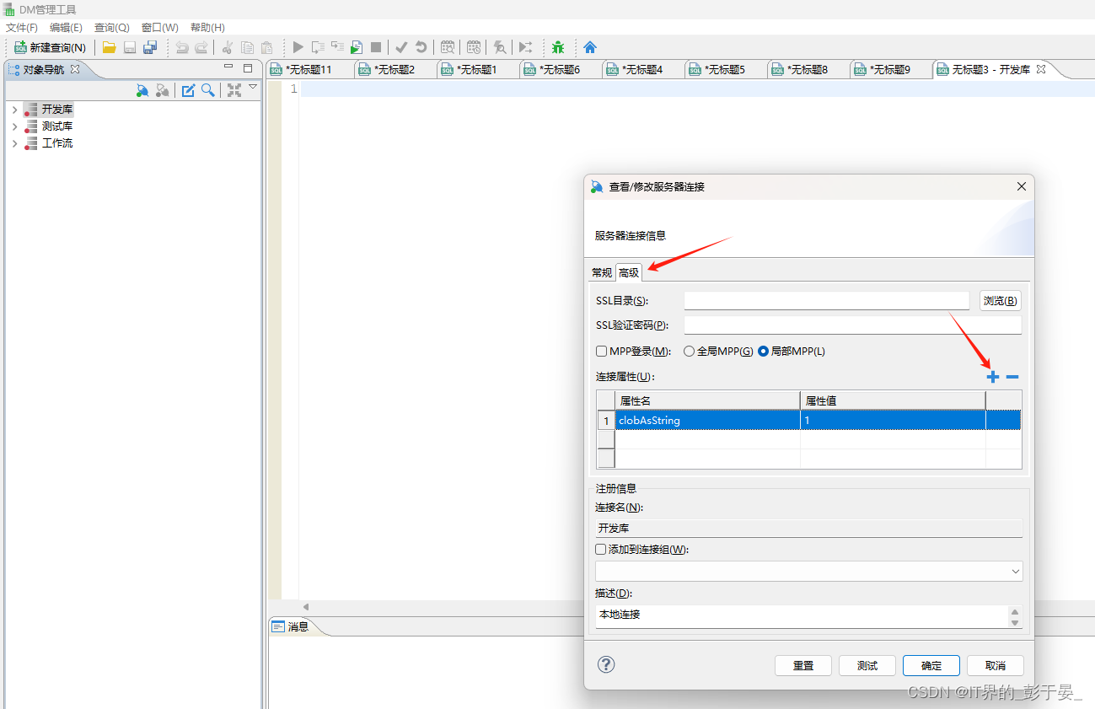The image size is (1095, 709).
Task: Click the execute script file icon with green arrow
Action: click(x=357, y=48)
